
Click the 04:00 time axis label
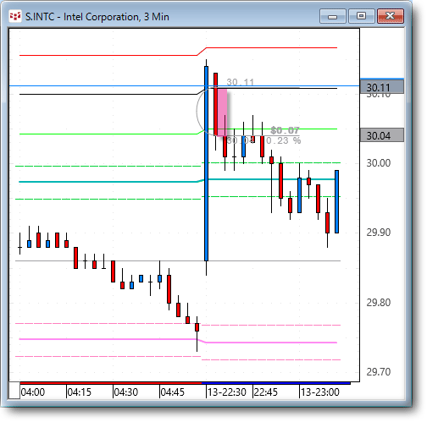(x=33, y=392)
